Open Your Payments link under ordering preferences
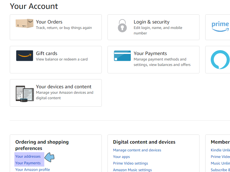Viewport: 230px width, 172px height. click(28, 163)
